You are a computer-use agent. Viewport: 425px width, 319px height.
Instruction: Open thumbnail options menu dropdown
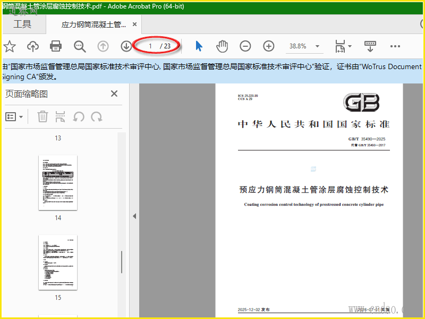14,117
